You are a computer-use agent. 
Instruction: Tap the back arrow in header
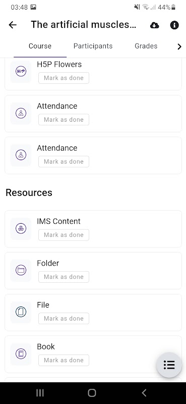pos(12,25)
